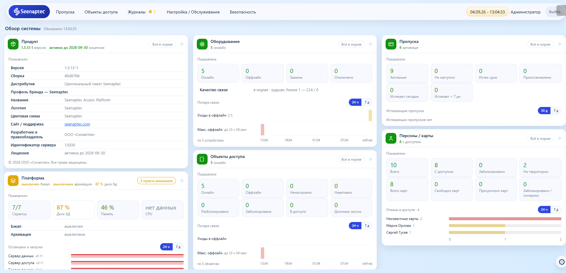Click the Оборудование chip icon

(202, 44)
